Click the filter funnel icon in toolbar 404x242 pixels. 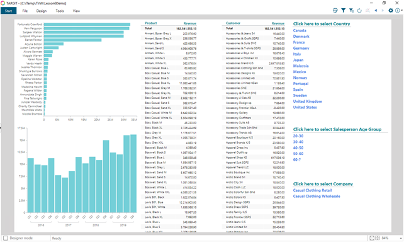coord(343,11)
